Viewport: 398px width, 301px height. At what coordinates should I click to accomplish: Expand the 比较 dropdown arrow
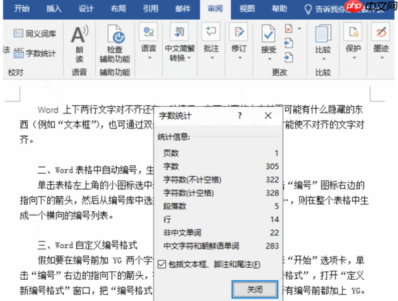[324, 59]
